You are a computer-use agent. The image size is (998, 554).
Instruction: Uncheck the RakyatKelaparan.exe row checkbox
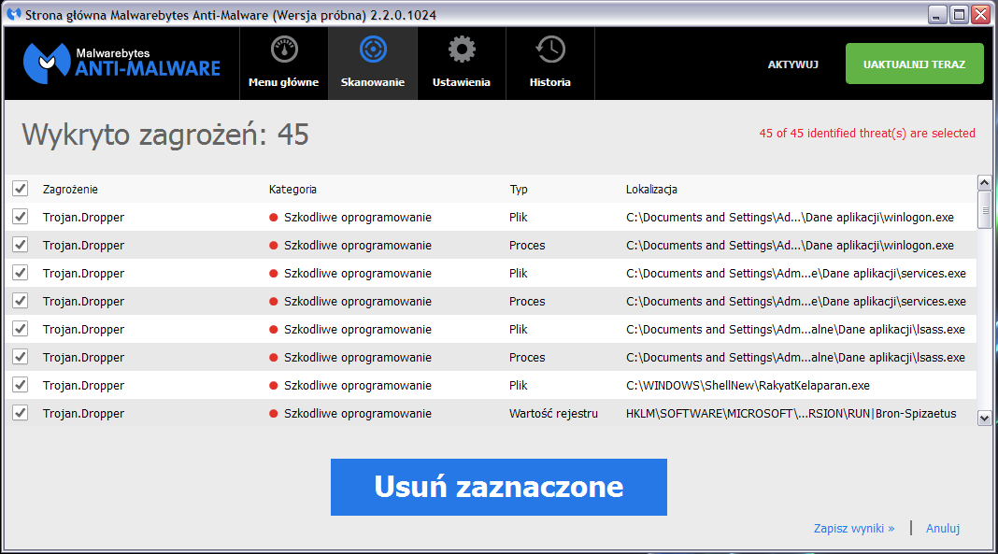pyautogui.click(x=21, y=384)
